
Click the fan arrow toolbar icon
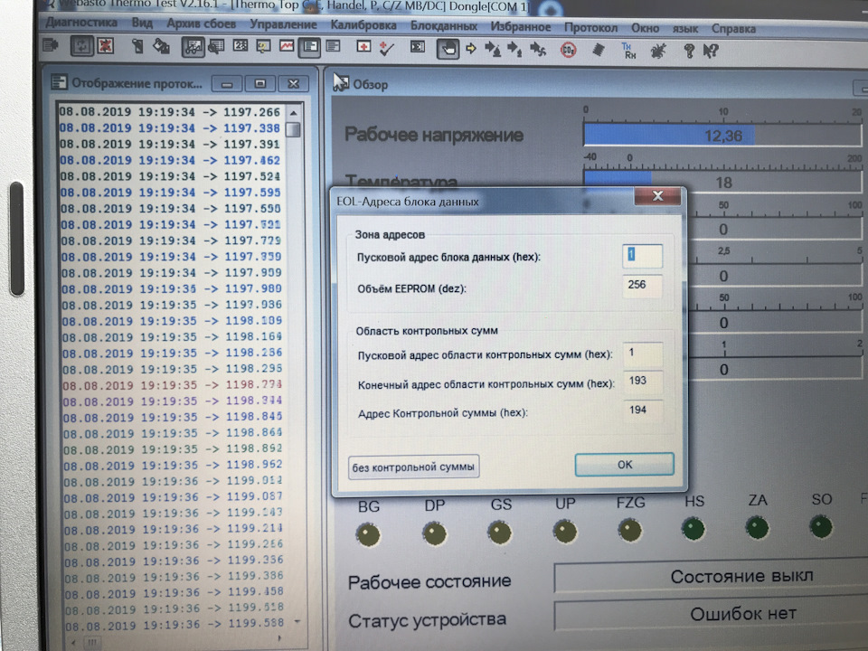point(537,50)
